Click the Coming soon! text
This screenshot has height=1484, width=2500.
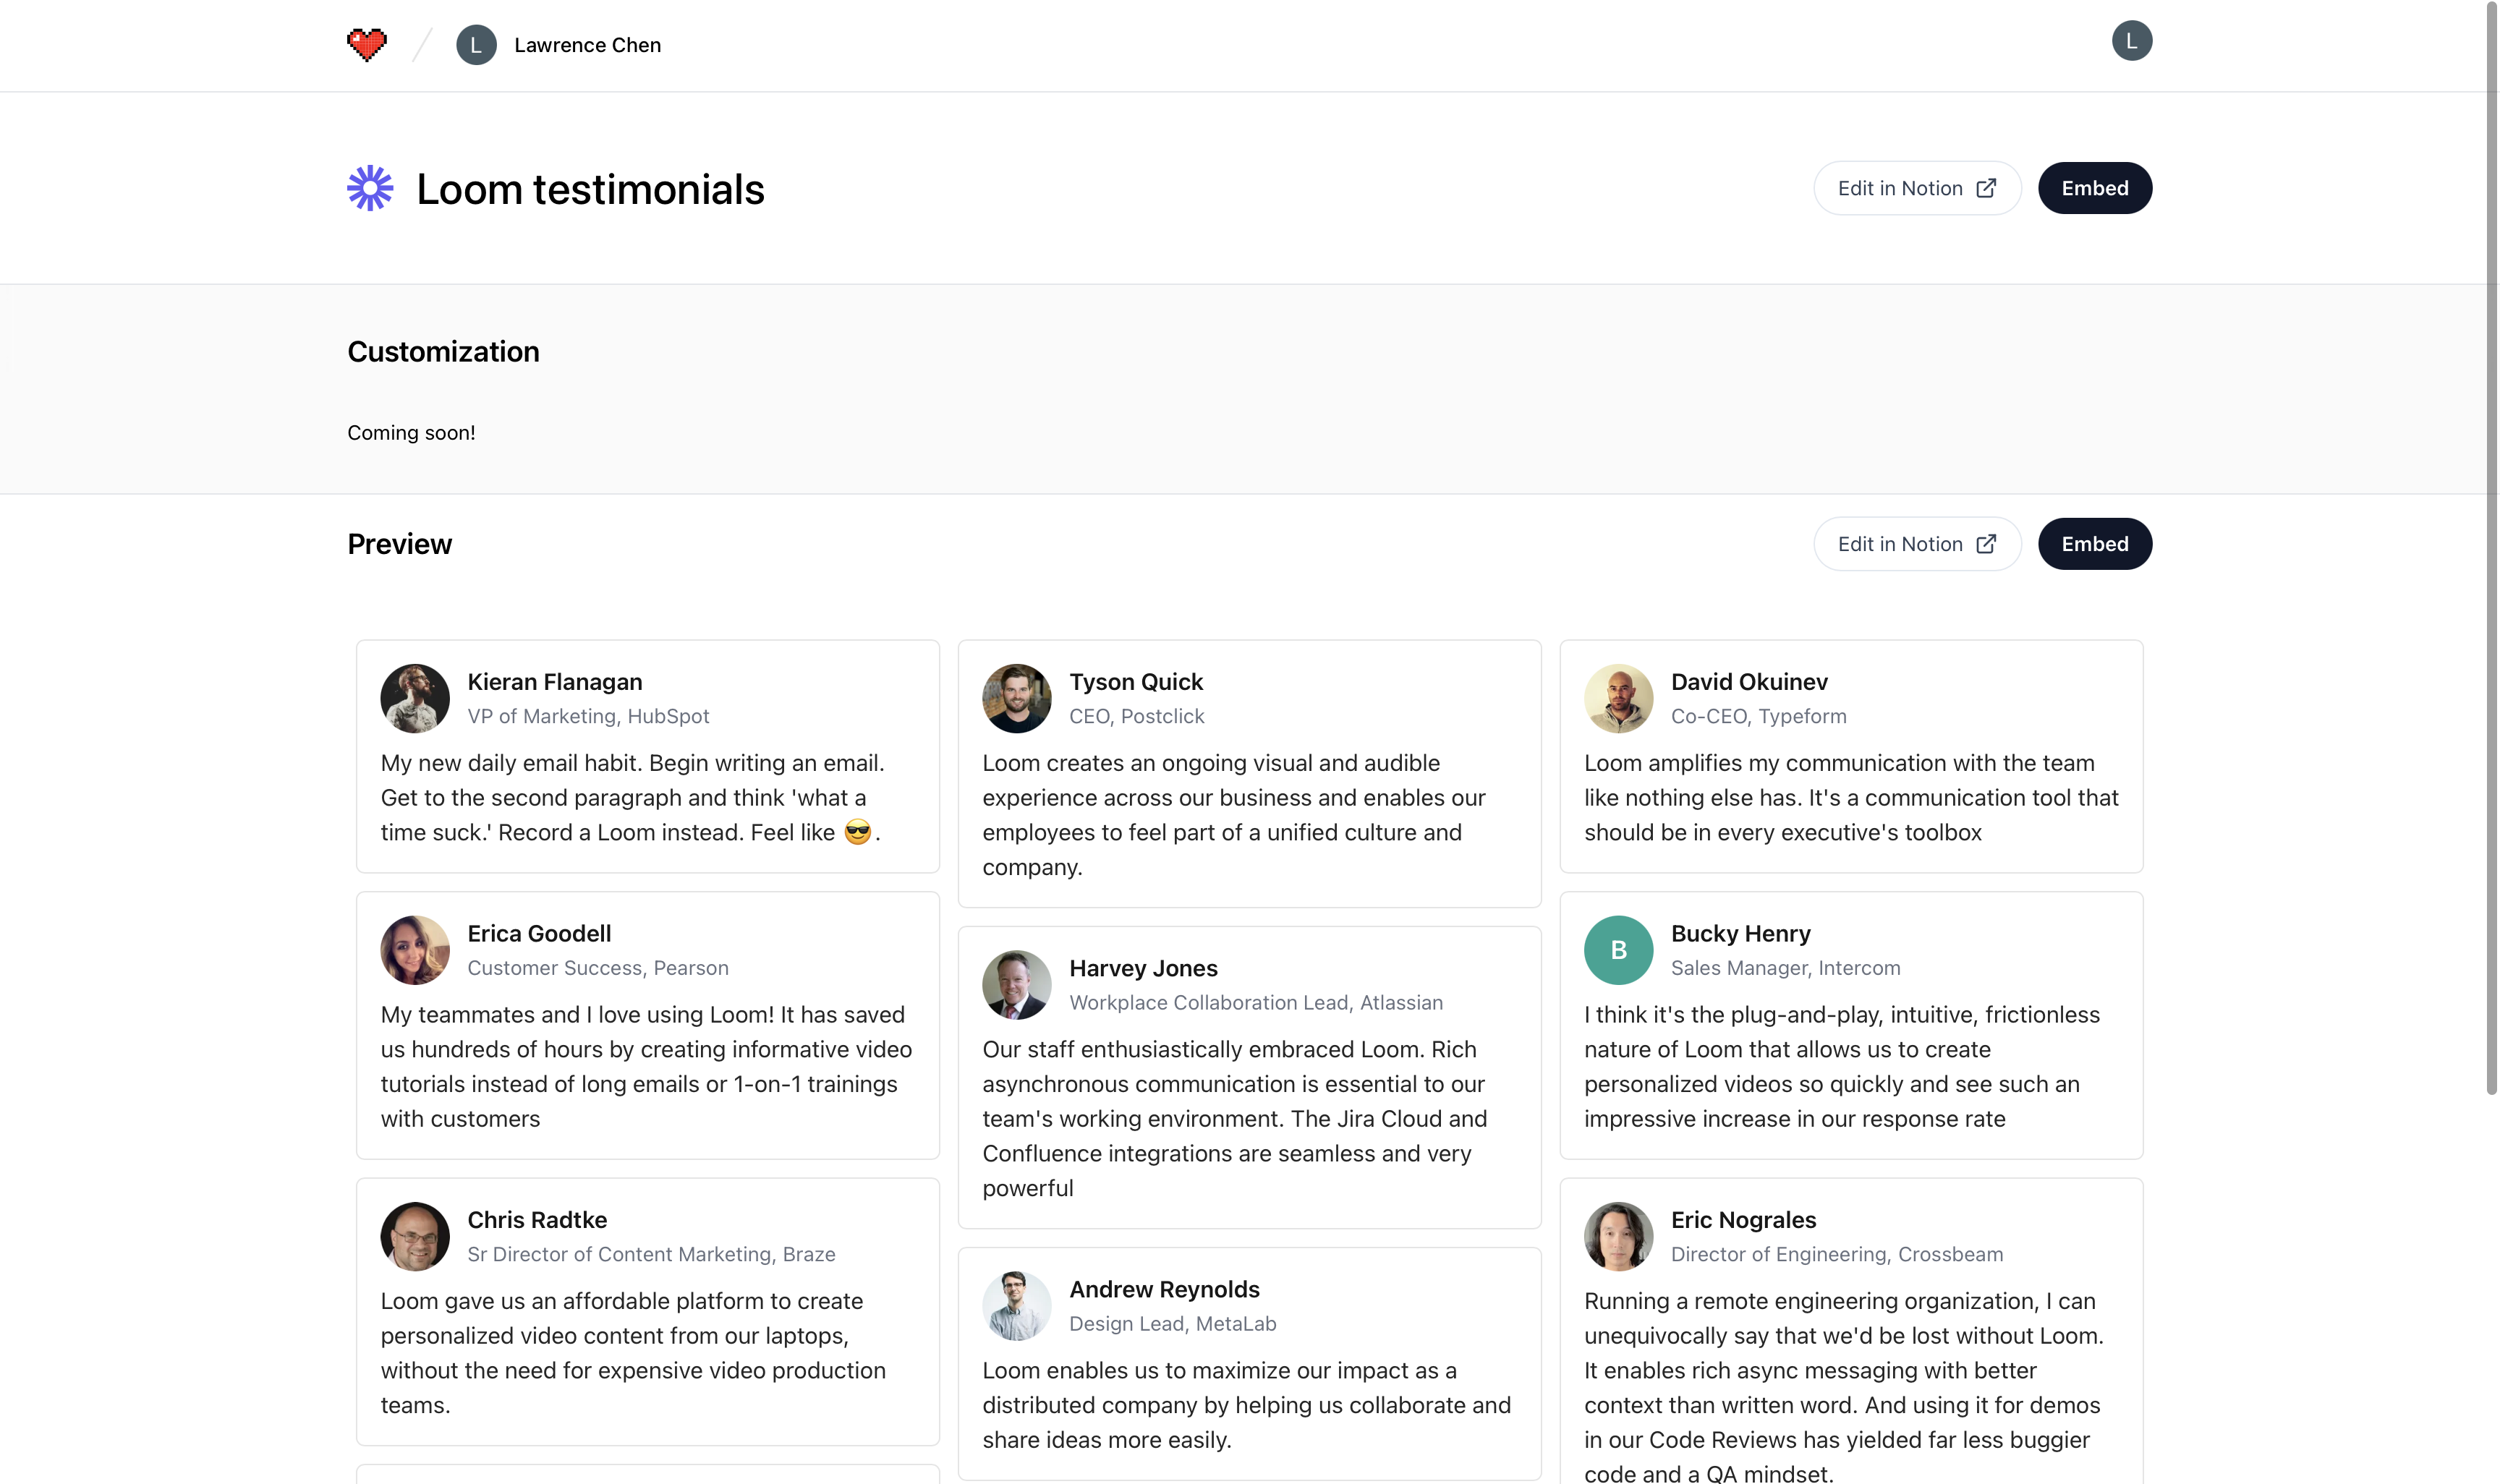(411, 433)
